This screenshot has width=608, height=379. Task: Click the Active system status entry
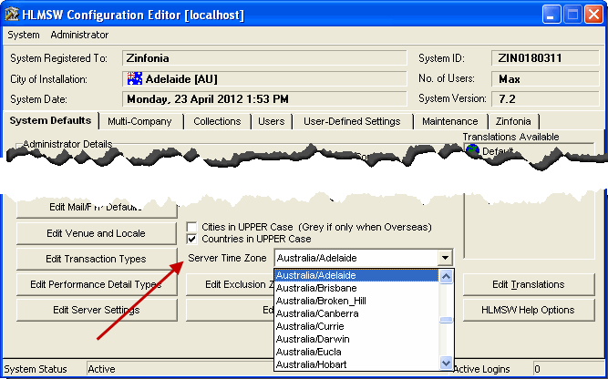click(180, 369)
